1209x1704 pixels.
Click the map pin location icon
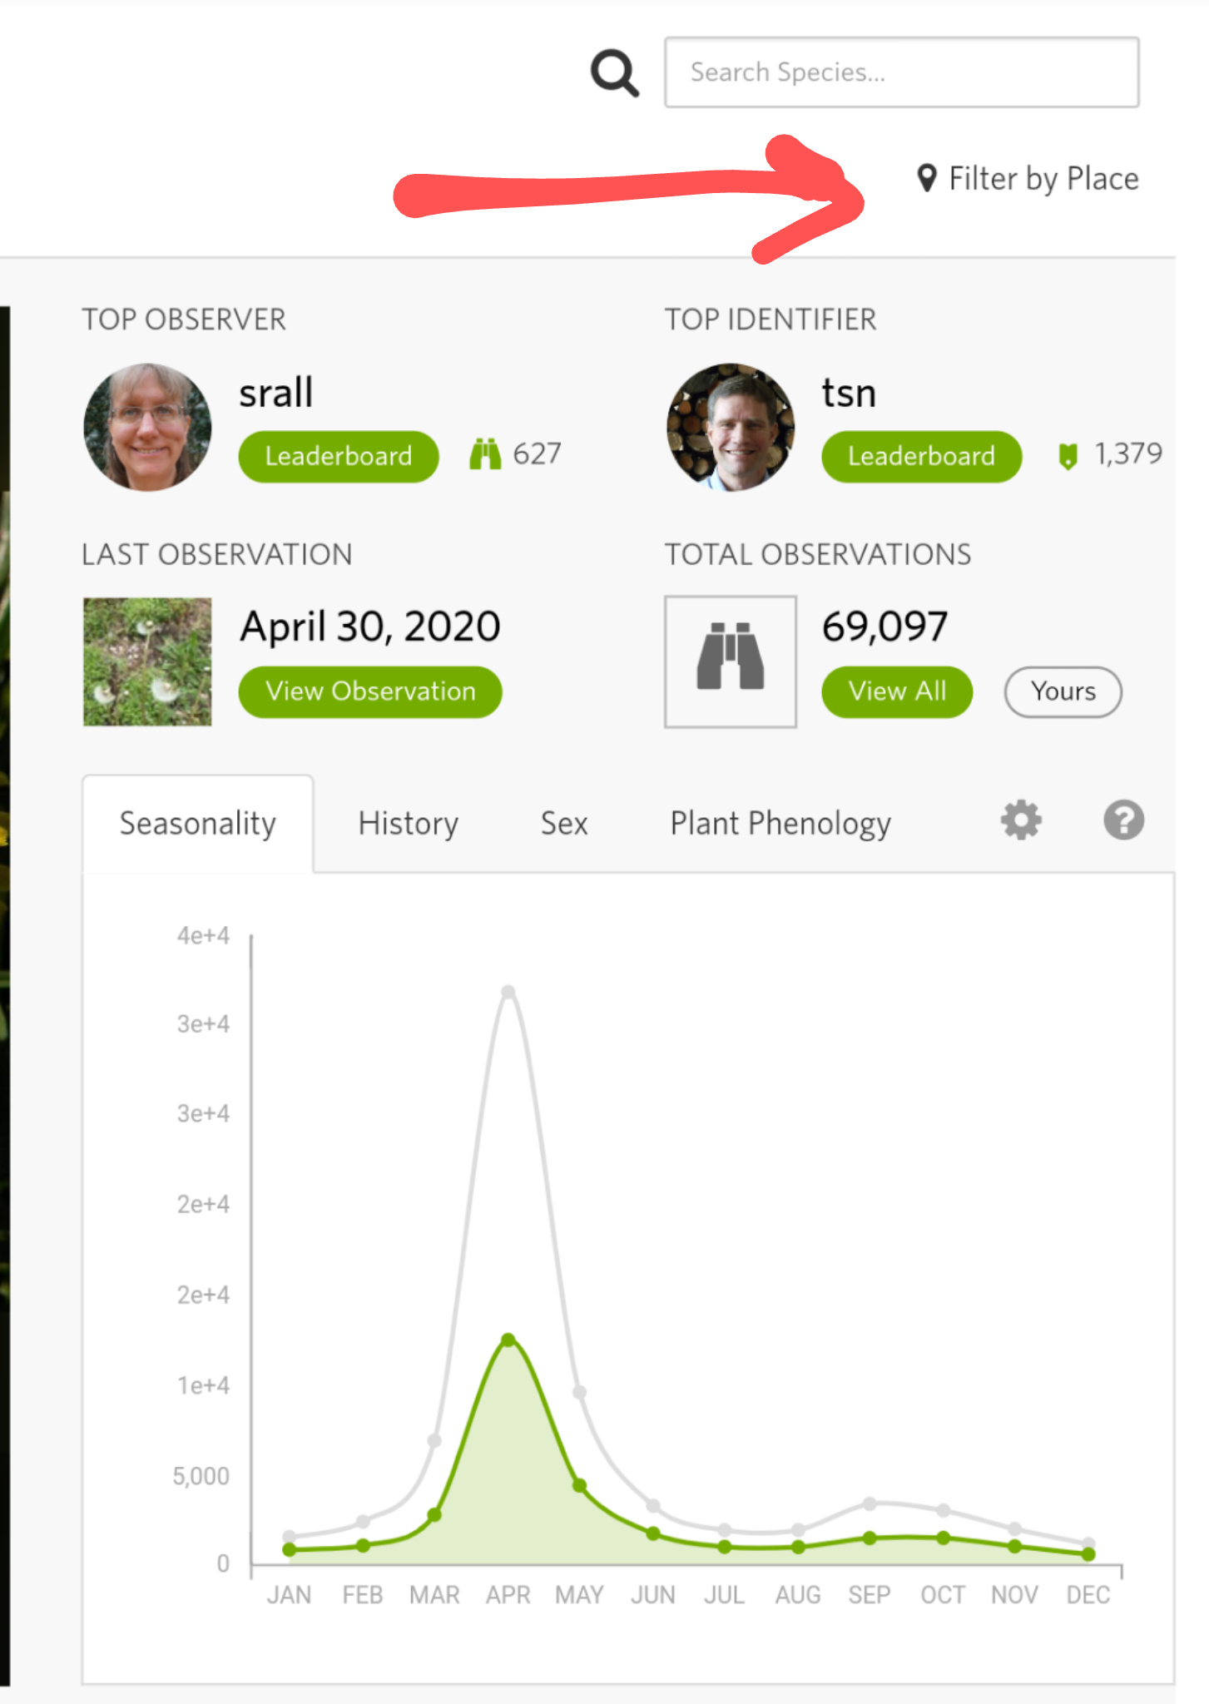click(x=926, y=178)
